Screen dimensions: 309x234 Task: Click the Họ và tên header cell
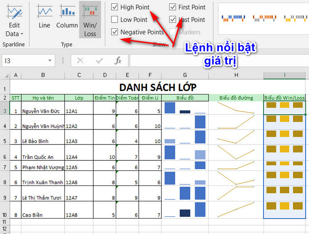pyautogui.click(x=43, y=98)
